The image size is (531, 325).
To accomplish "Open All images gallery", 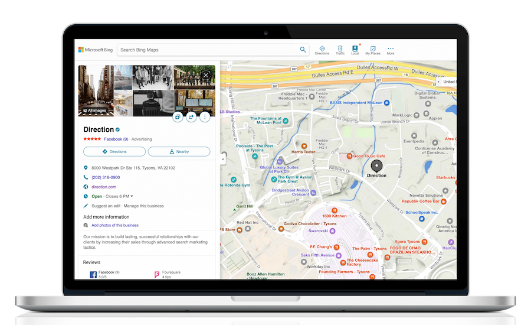I will tap(95, 110).
